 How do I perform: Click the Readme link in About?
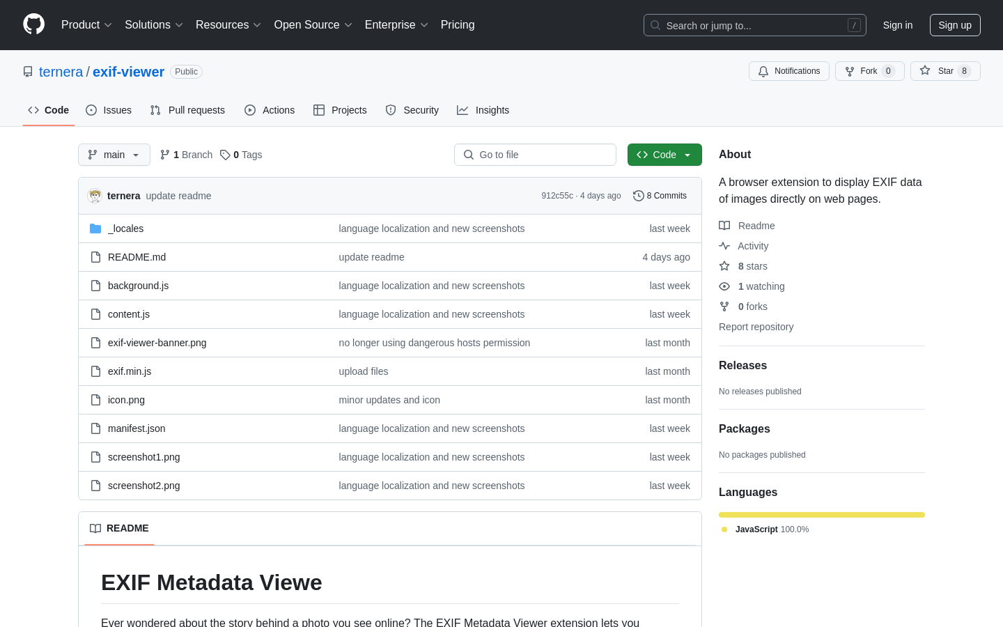click(747, 226)
